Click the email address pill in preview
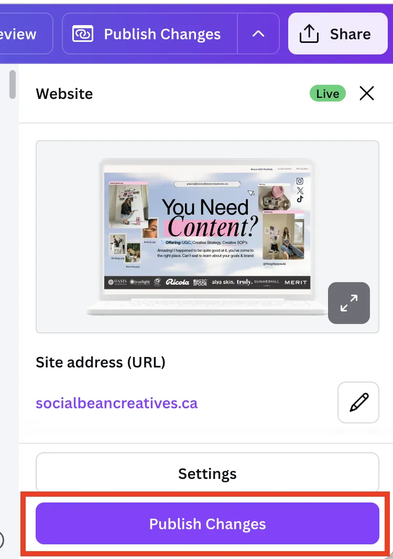The width and height of the screenshot is (393, 559). (x=207, y=184)
